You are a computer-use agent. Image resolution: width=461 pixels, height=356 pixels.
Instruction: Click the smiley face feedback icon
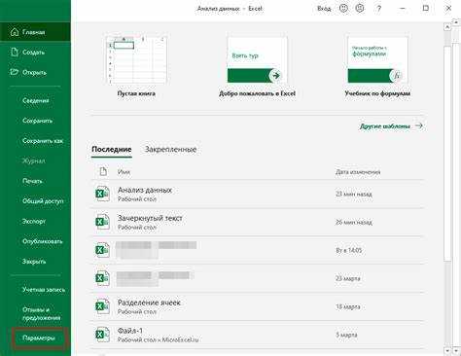343,8
